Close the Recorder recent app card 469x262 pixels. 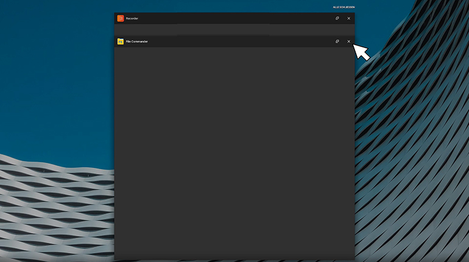(x=349, y=18)
